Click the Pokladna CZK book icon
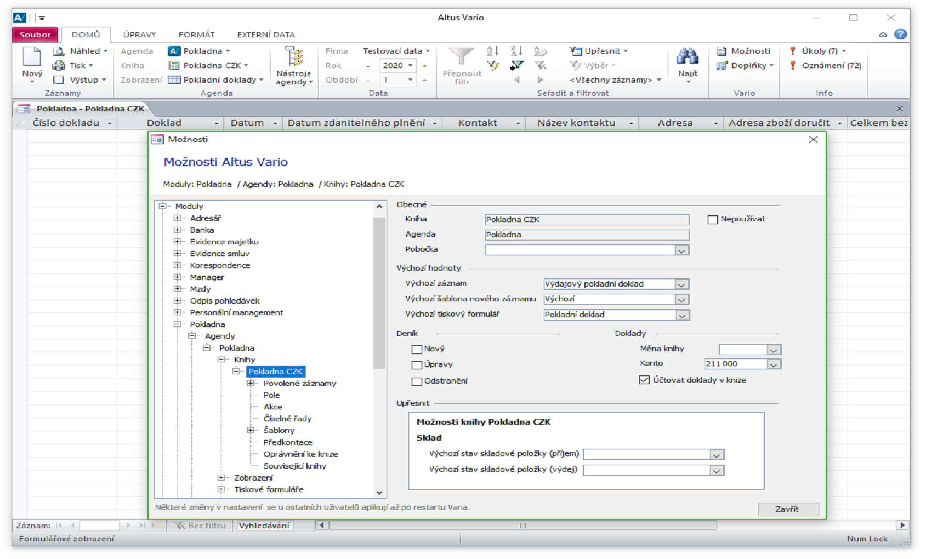The width and height of the screenshot is (926, 559). click(174, 65)
